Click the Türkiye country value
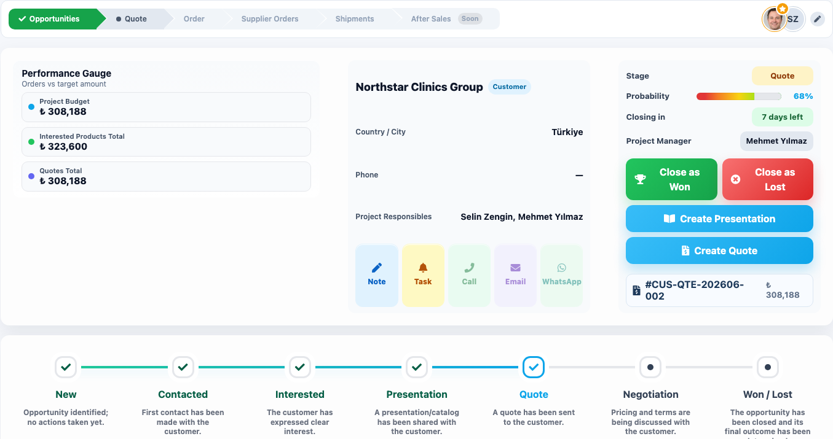833x439 pixels. [x=567, y=132]
